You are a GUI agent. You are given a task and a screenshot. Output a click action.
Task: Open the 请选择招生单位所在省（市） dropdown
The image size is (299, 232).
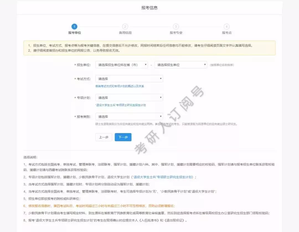point(122,65)
